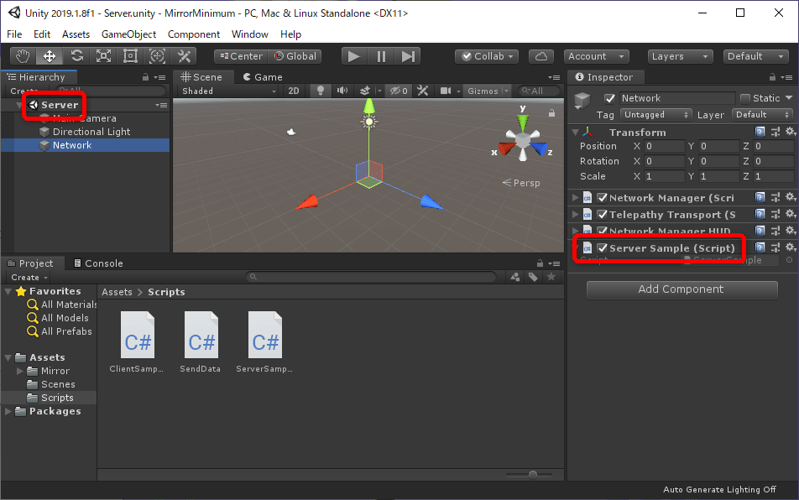799x500 pixels.
Task: Step one frame forward
Action: coord(408,56)
